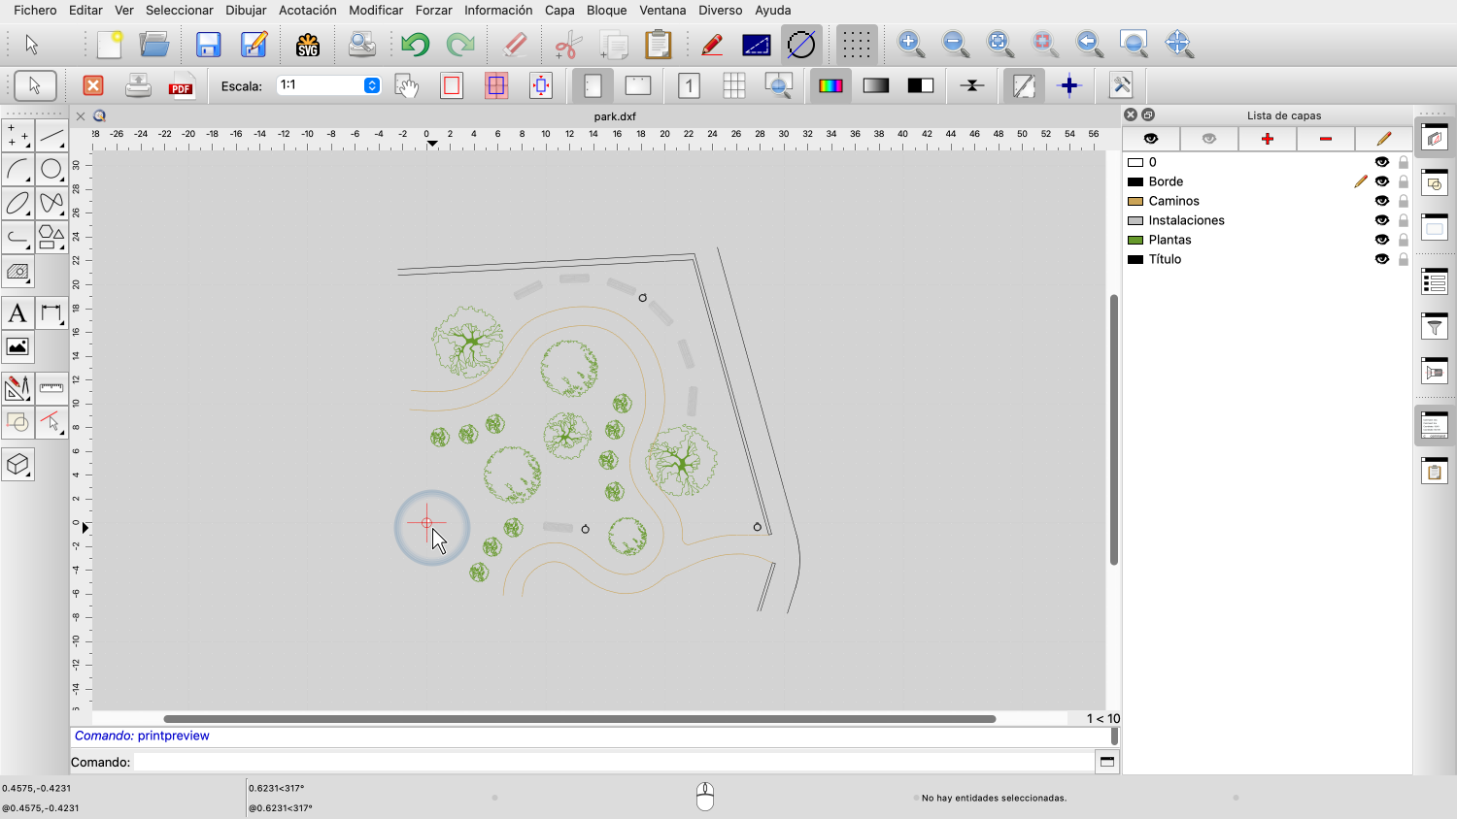Click the save floppy disk icon
1457x819 pixels.
tap(208, 45)
